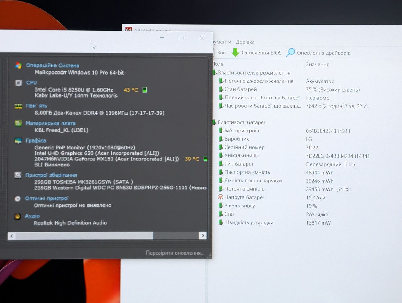Click the 13817 mW discharge rate value
This screenshot has width=402, height=303.
(x=318, y=223)
